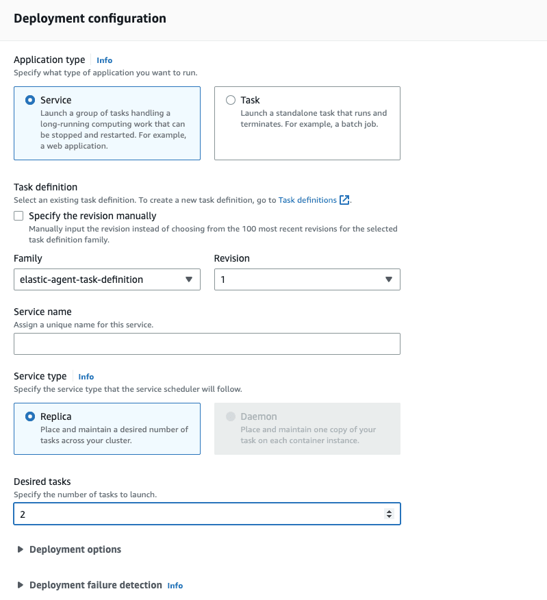Click the Service name text field
This screenshot has width=547, height=600.
(207, 344)
